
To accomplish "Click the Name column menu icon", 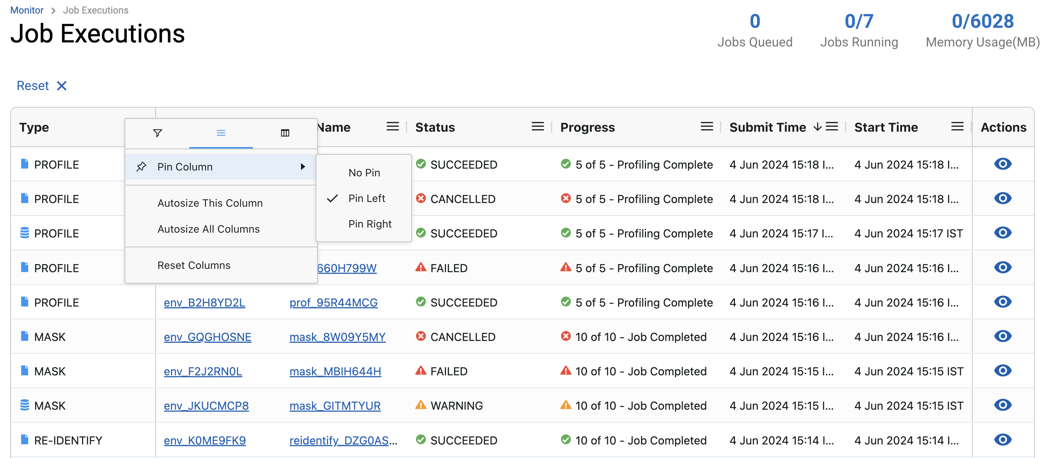I will point(393,127).
